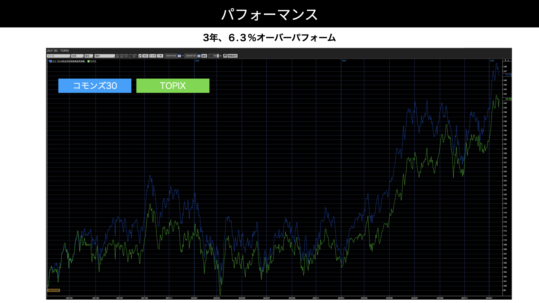Open the 日足 period dropdown
The image size is (539, 303).
click(77, 56)
